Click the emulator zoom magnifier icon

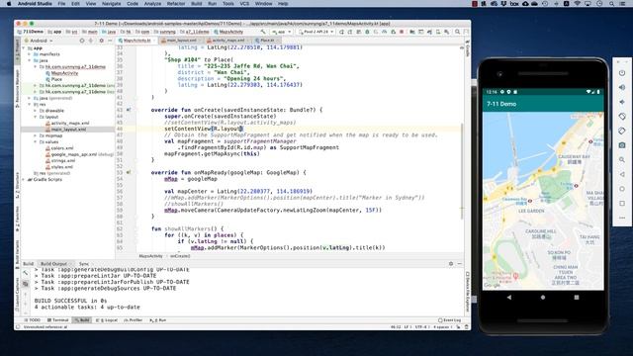(x=622, y=160)
